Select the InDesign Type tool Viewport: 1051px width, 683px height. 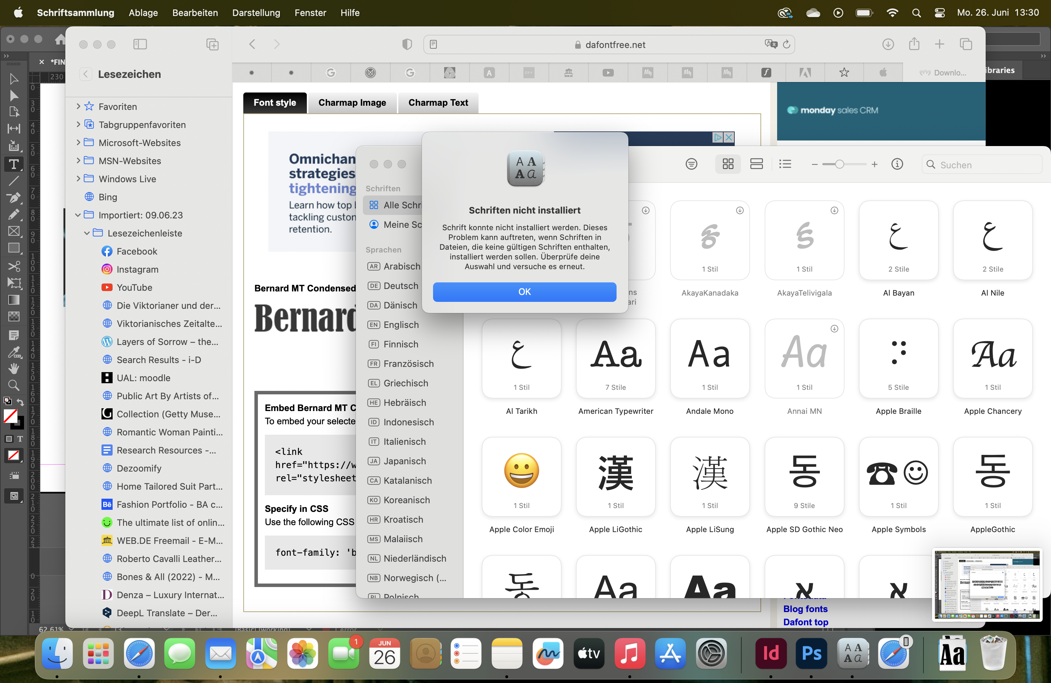(14, 164)
